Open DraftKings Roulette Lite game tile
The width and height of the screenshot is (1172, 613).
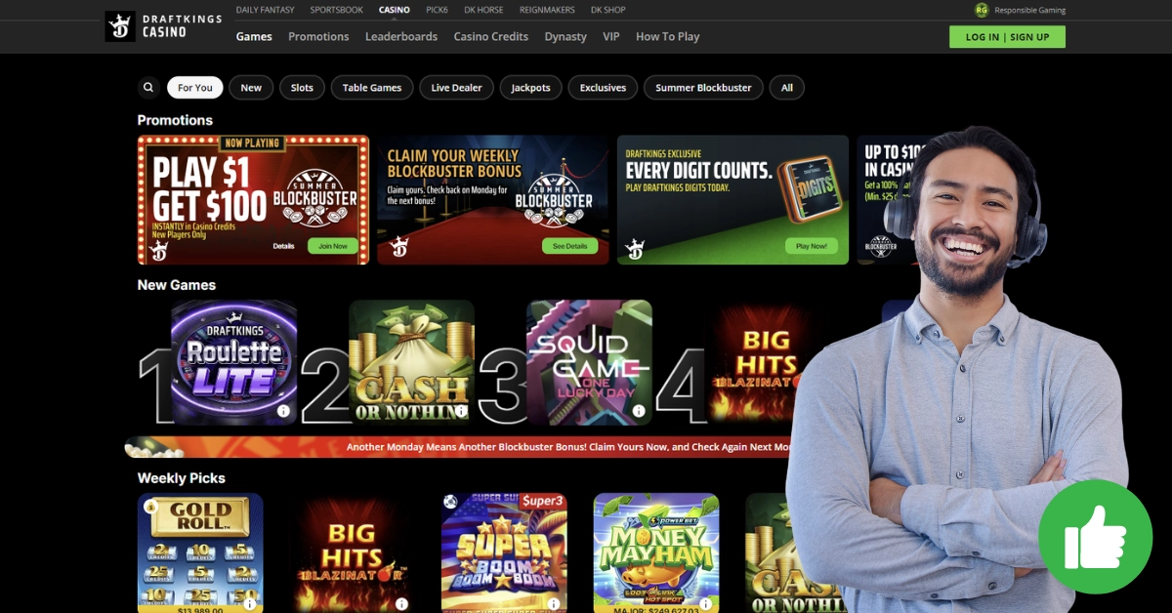(x=234, y=362)
